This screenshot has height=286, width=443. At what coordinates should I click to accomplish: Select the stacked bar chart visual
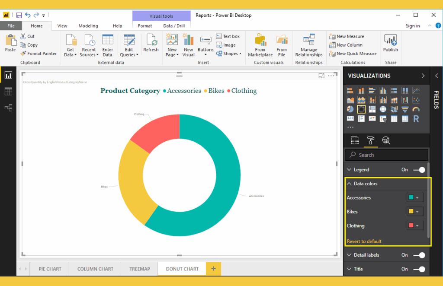pyautogui.click(x=350, y=91)
